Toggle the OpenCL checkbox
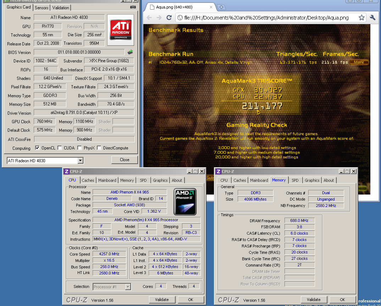The width and height of the screenshot is (381, 306). (x=37, y=148)
